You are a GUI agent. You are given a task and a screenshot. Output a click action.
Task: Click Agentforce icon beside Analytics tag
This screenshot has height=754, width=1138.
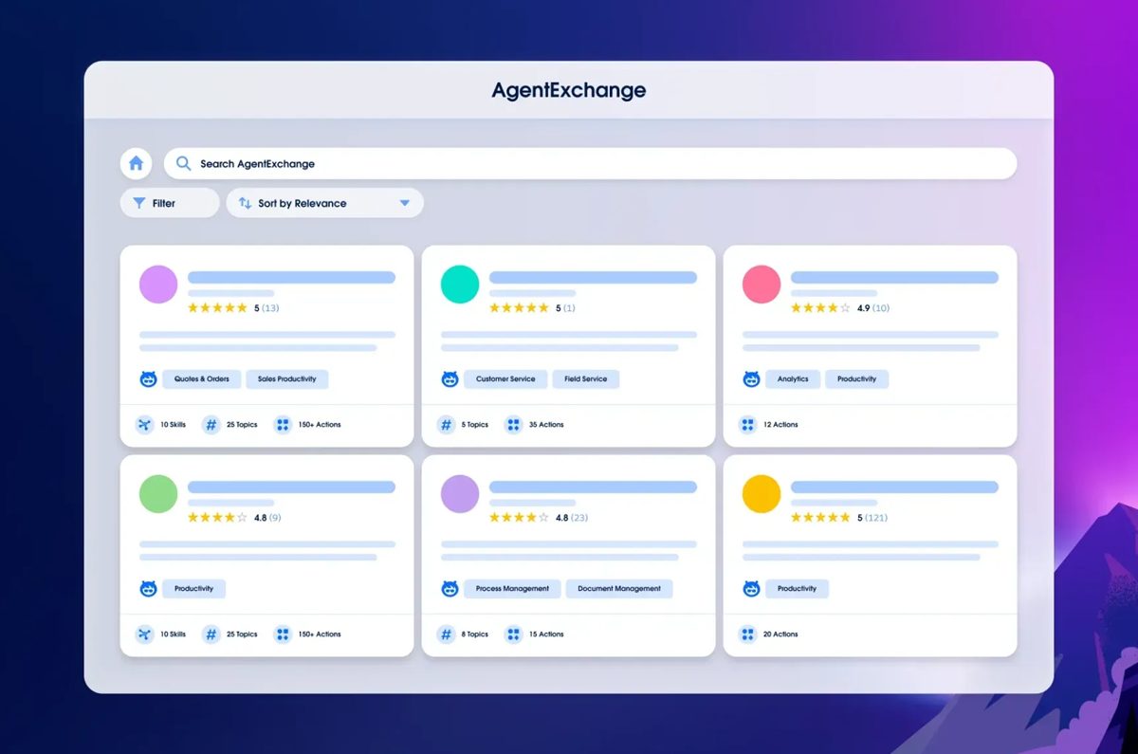coord(751,379)
